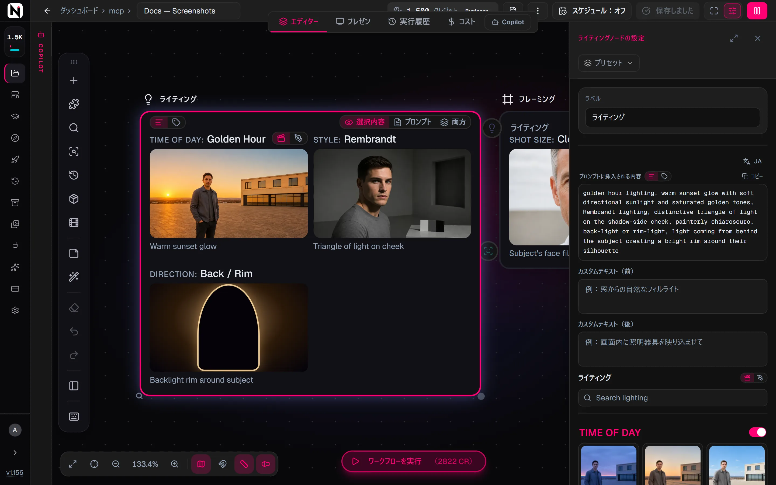Click the rocket icon in left sidebar
The width and height of the screenshot is (776, 485).
point(15,160)
